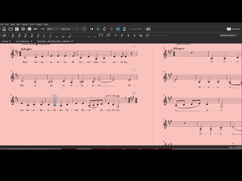The width and height of the screenshot is (242, 181).
Task: Toggle rest input
Action: pos(109,35)
